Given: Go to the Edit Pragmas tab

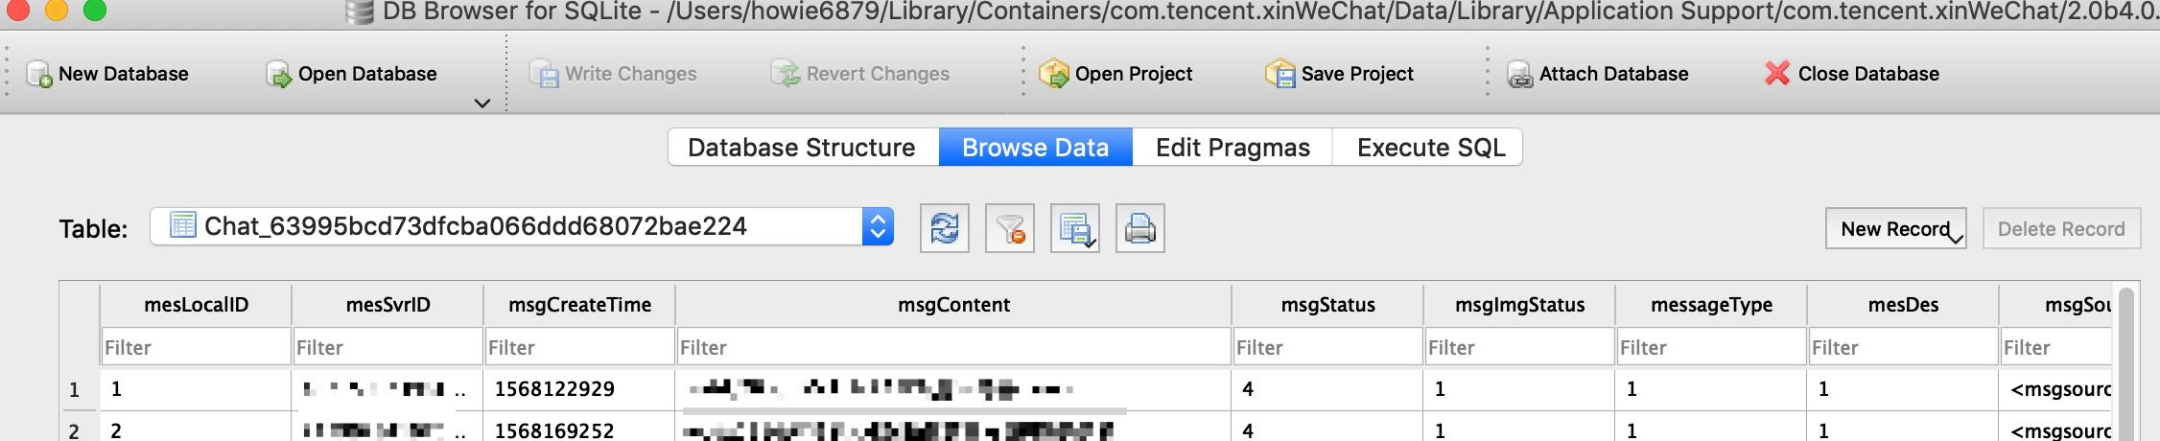Looking at the screenshot, I should [x=1233, y=148].
